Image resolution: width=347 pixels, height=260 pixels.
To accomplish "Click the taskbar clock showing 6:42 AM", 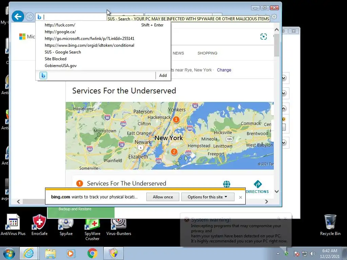I will [330, 254].
